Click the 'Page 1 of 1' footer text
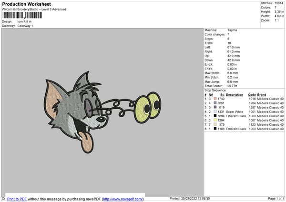 pos(276,198)
